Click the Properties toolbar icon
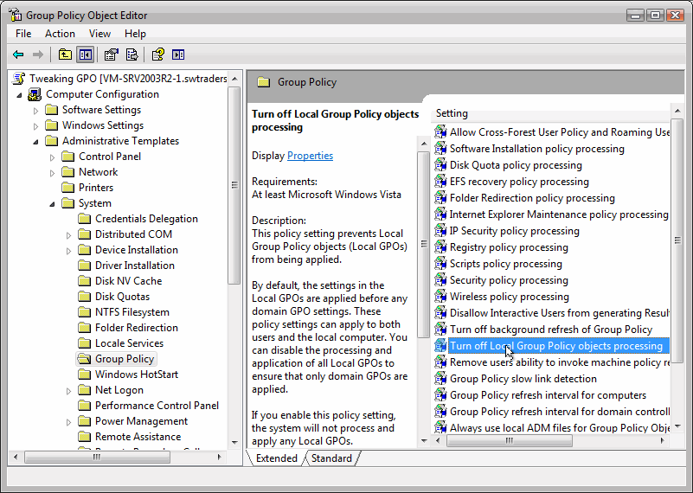This screenshot has height=493, width=693. coord(111,54)
